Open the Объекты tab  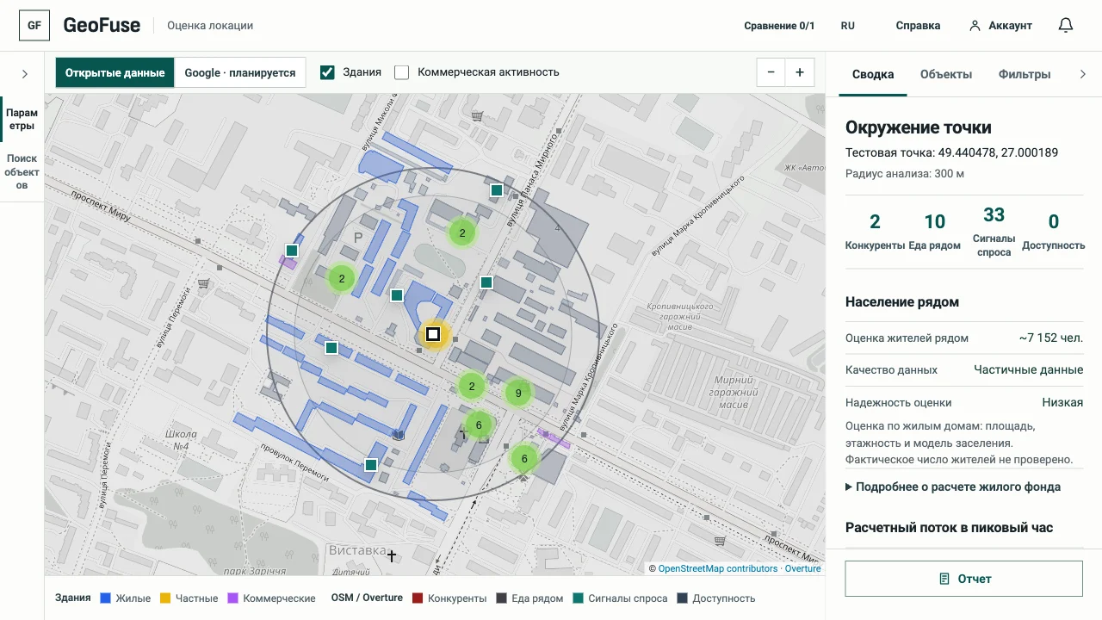946,74
